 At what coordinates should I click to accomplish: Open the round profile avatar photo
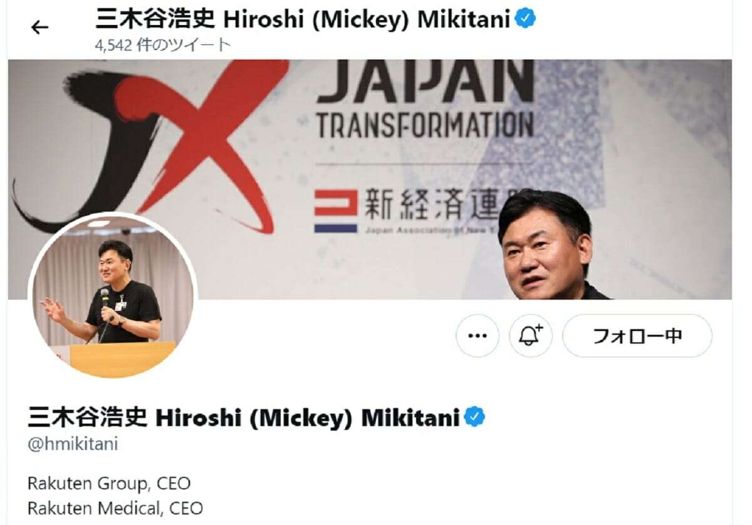[x=113, y=295]
